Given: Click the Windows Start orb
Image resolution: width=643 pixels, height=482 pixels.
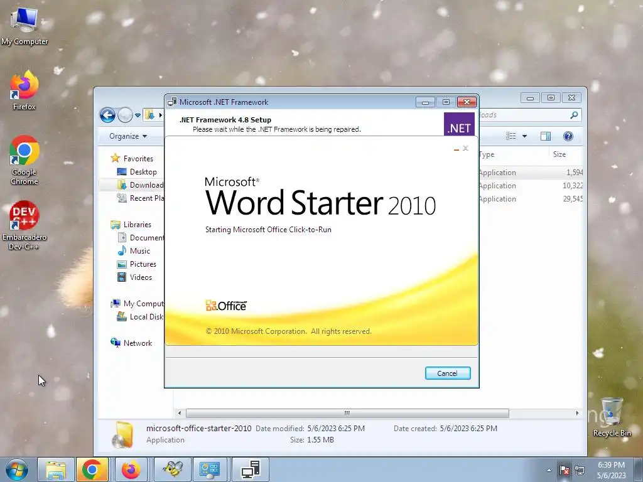Looking at the screenshot, I should pos(17,469).
